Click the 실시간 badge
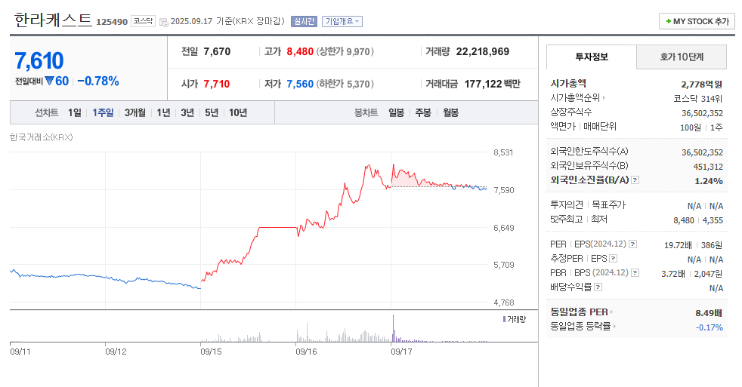Screen dimensions: 742x387 pyautogui.click(x=304, y=21)
